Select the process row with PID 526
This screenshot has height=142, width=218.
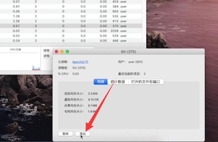(71, 36)
